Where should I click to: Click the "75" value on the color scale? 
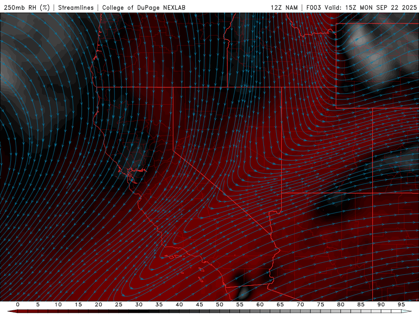[x=321, y=305]
